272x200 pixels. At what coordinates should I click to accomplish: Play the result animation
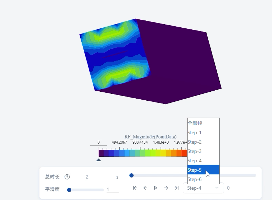[156, 188]
